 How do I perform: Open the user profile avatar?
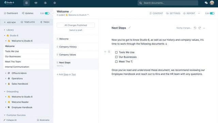212,3
